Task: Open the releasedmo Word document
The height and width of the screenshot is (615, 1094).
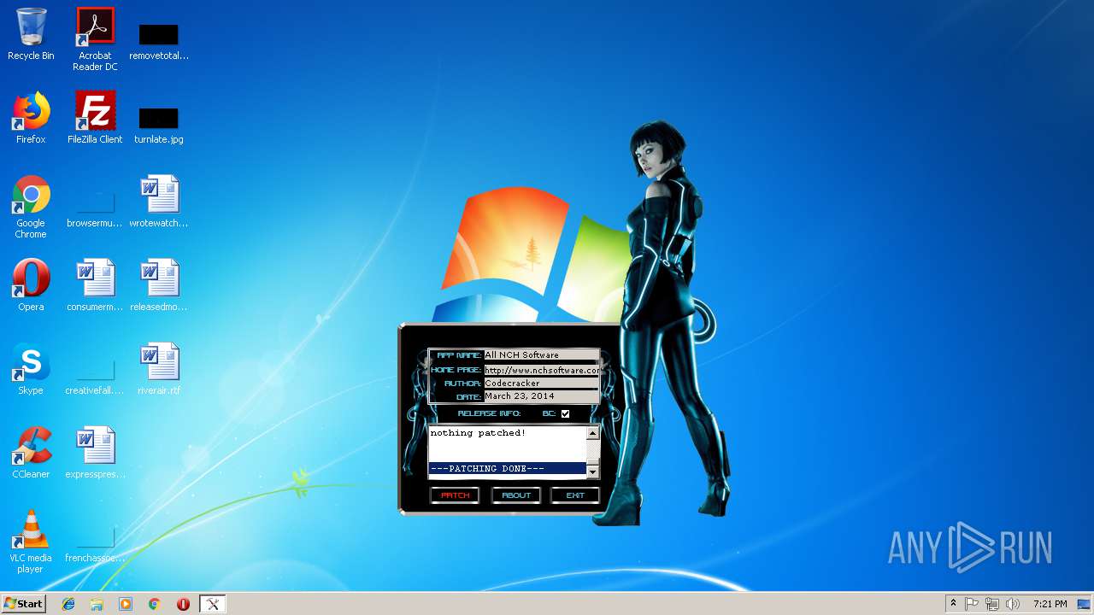Action: click(x=159, y=285)
